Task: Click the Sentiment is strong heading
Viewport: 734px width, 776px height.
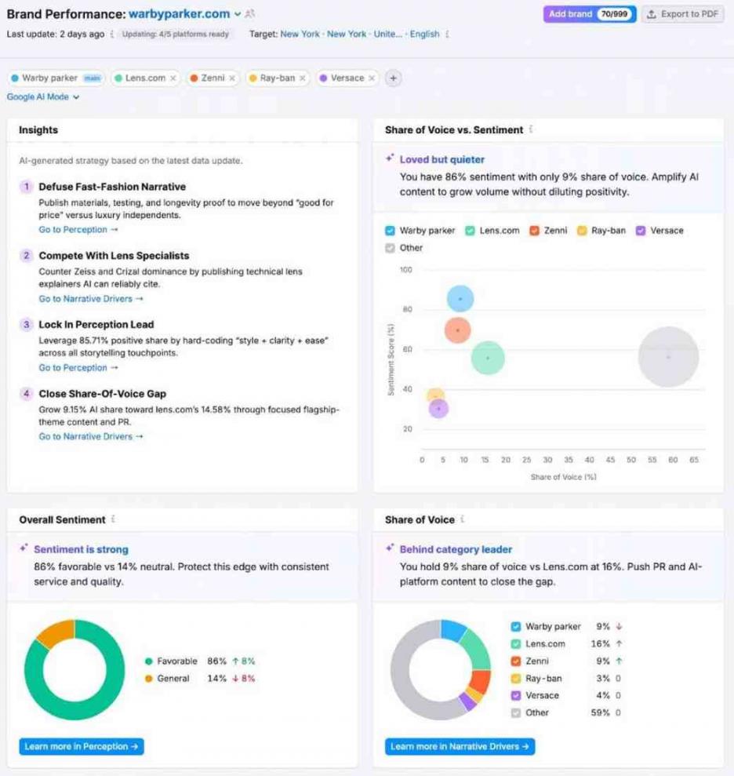Action: tap(81, 549)
